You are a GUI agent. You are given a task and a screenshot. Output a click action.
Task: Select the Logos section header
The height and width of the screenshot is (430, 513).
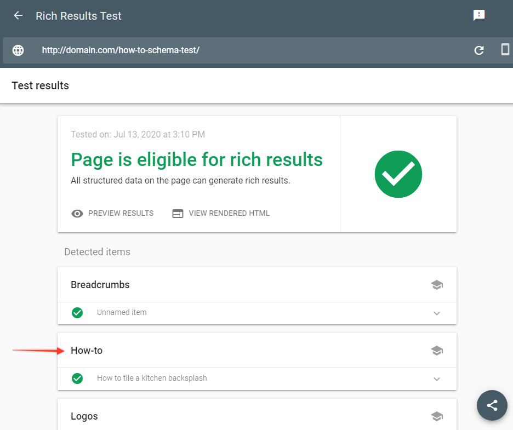pyautogui.click(x=84, y=416)
